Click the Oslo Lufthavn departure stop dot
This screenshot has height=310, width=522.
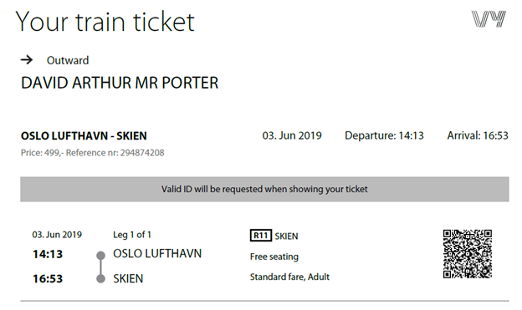(100, 256)
